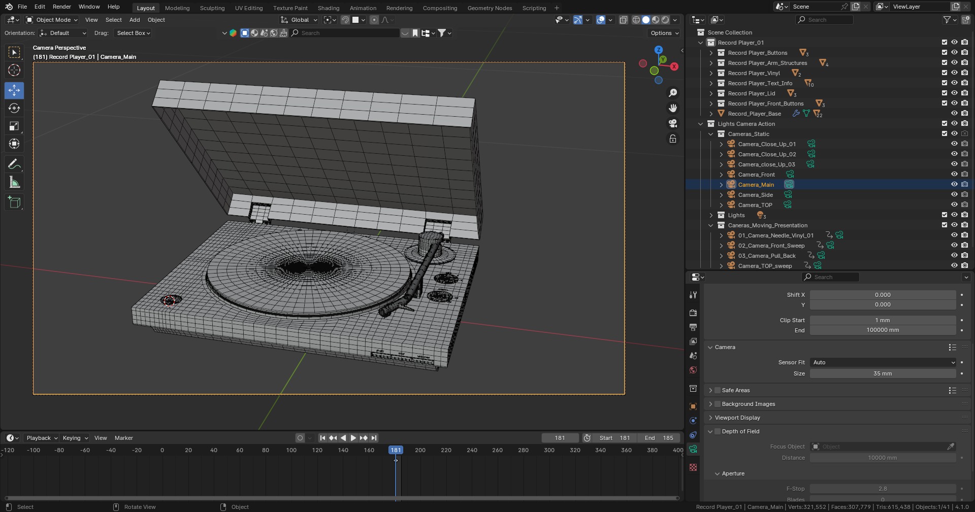Open the World properties tab
The width and height of the screenshot is (975, 512).
(693, 370)
